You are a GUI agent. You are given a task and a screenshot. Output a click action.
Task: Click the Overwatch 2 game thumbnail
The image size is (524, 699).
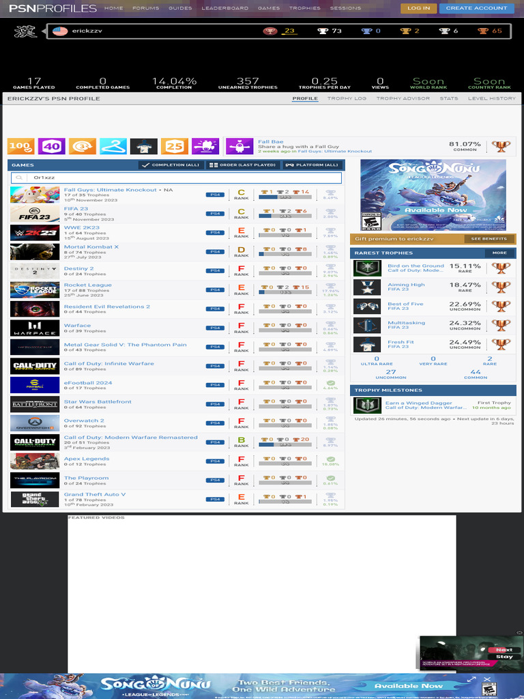coord(35,423)
